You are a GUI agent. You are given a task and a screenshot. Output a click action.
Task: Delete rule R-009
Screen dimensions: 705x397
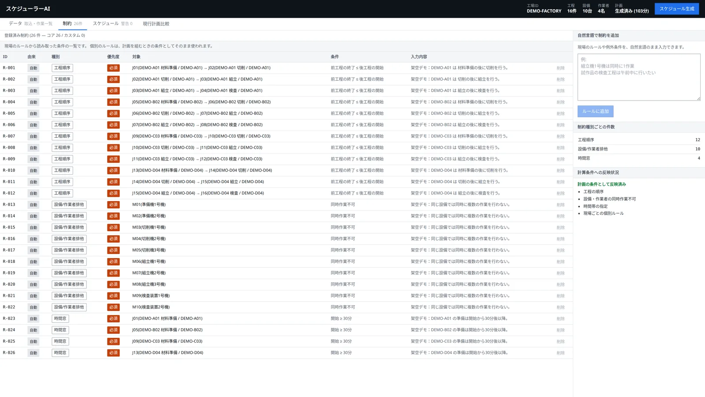pos(560,159)
